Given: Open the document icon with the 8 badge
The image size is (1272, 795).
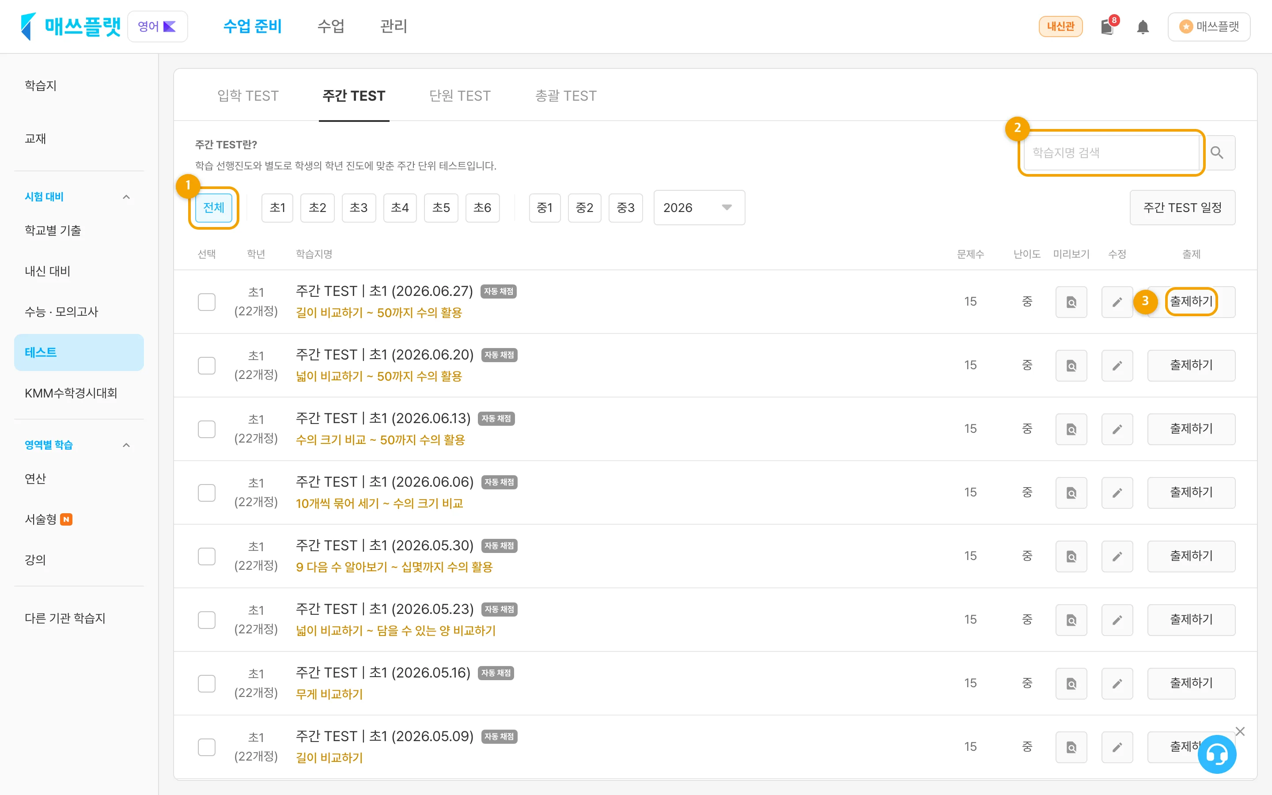Looking at the screenshot, I should click(1108, 26).
